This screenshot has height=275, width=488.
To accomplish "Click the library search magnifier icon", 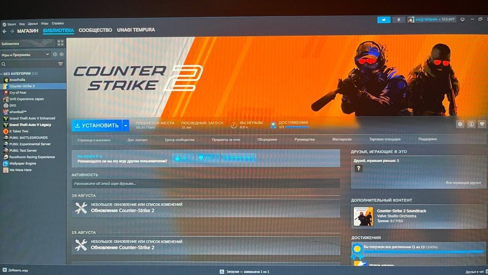I will (x=4, y=64).
